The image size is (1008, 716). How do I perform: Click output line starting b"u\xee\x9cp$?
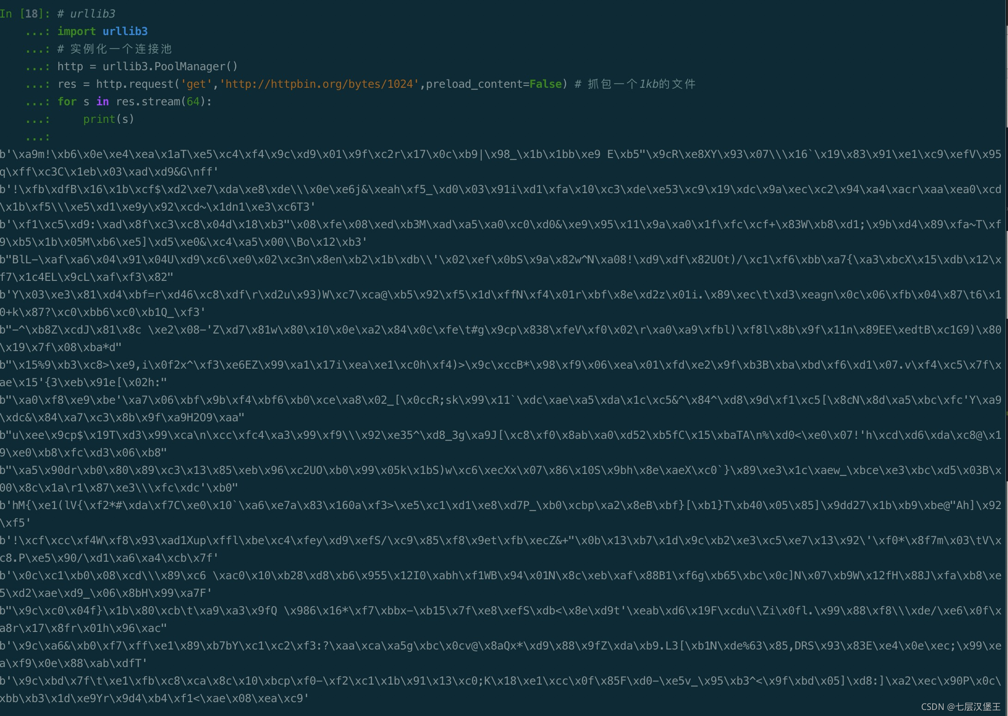501,444
